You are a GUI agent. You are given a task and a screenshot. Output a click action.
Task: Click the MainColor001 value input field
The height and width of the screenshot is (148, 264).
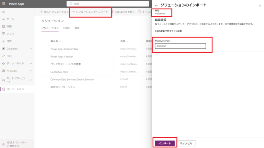(x=180, y=46)
